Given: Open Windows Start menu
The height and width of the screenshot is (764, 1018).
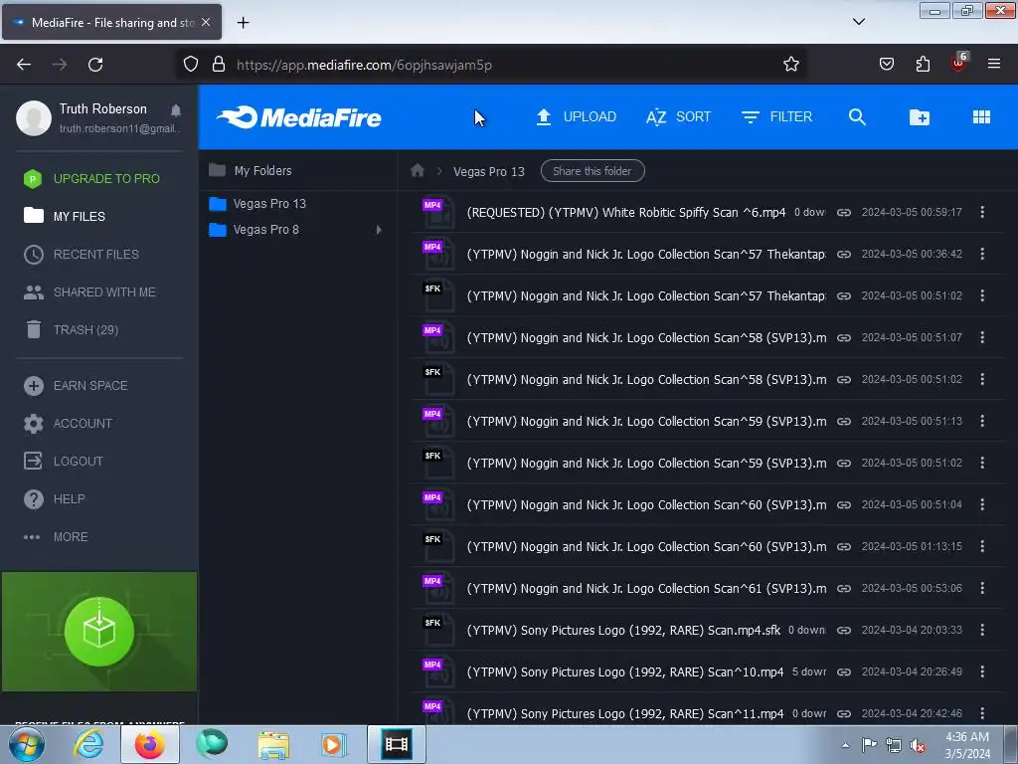Looking at the screenshot, I should (x=27, y=744).
